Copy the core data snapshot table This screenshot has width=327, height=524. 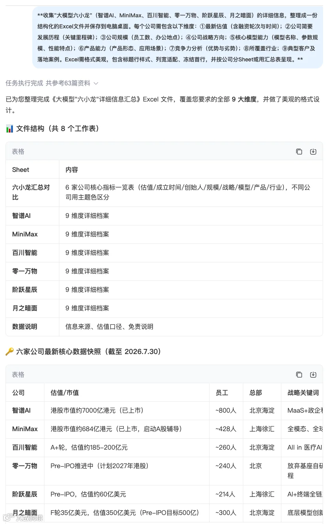coord(299,375)
